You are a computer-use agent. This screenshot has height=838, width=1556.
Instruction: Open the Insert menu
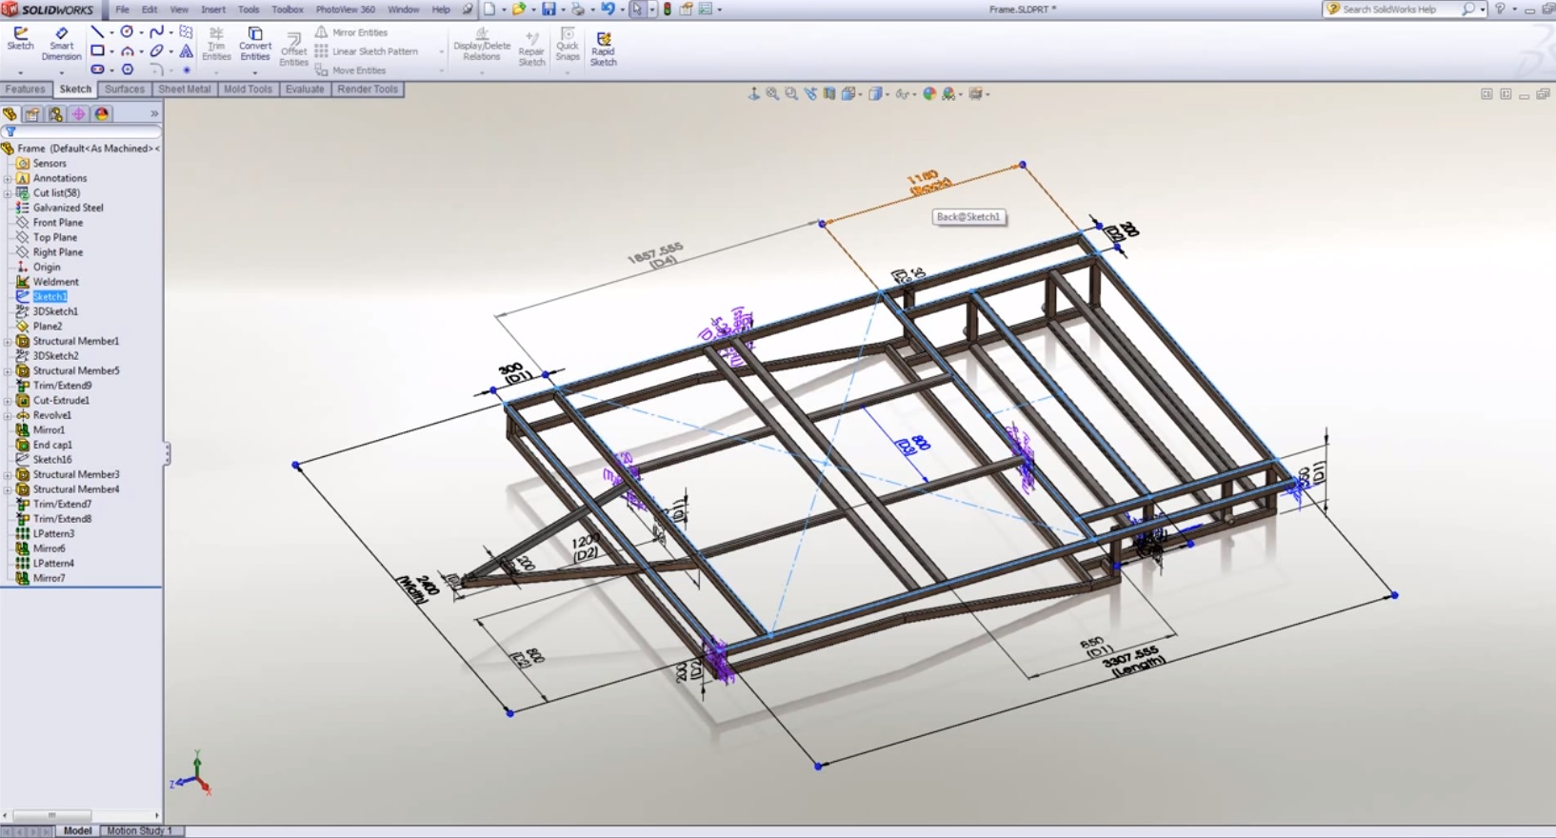212,10
